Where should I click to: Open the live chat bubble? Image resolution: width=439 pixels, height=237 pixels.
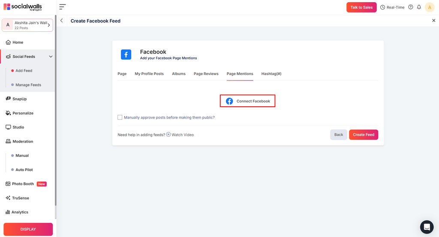pyautogui.click(x=427, y=227)
